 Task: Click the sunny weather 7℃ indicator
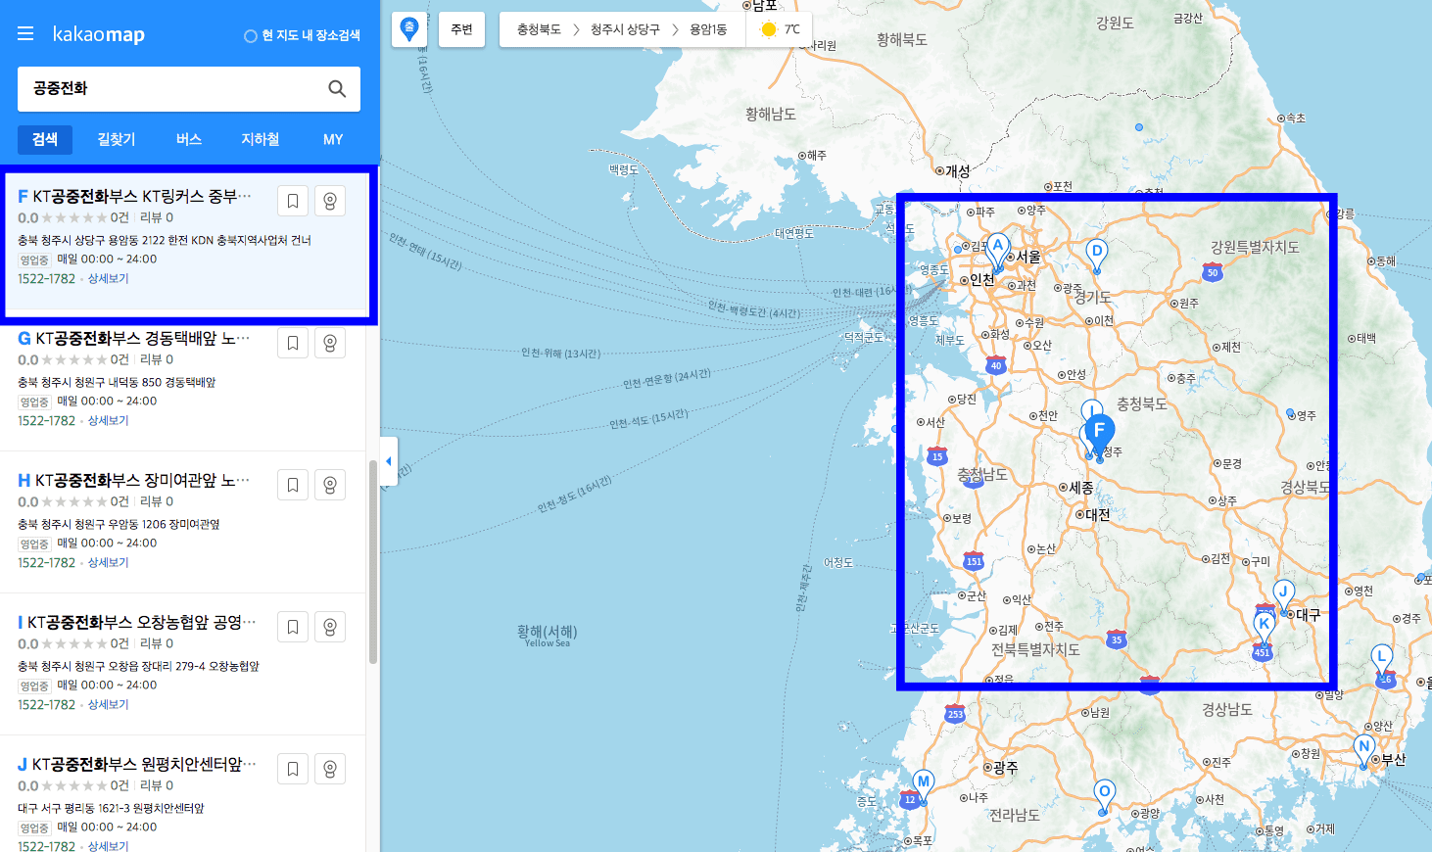coord(780,29)
